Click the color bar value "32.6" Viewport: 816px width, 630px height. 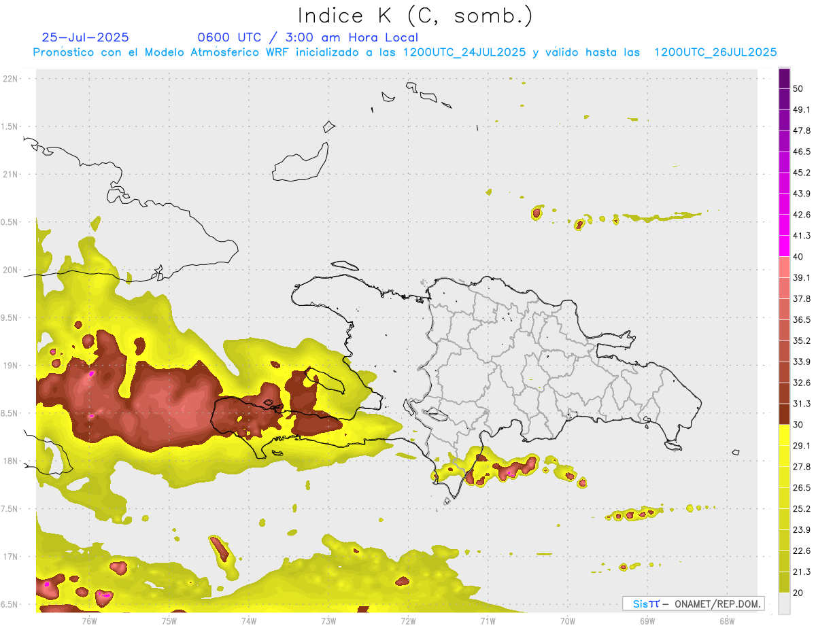[802, 383]
